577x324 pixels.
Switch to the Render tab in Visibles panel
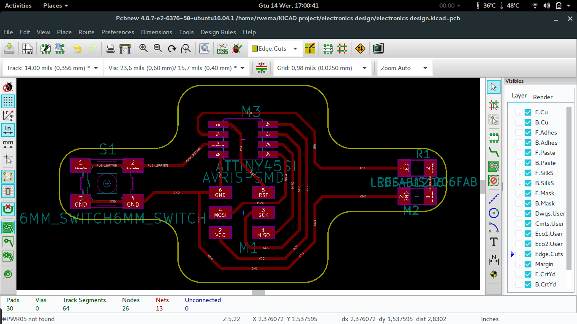(542, 96)
